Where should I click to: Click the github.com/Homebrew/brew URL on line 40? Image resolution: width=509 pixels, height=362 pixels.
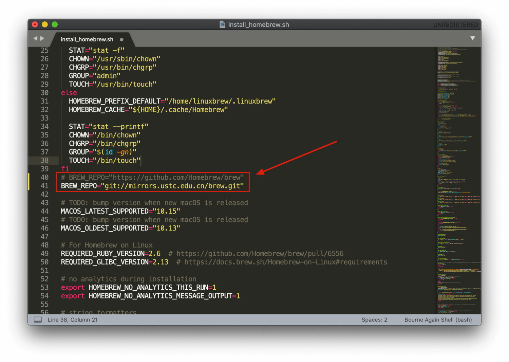176,177
